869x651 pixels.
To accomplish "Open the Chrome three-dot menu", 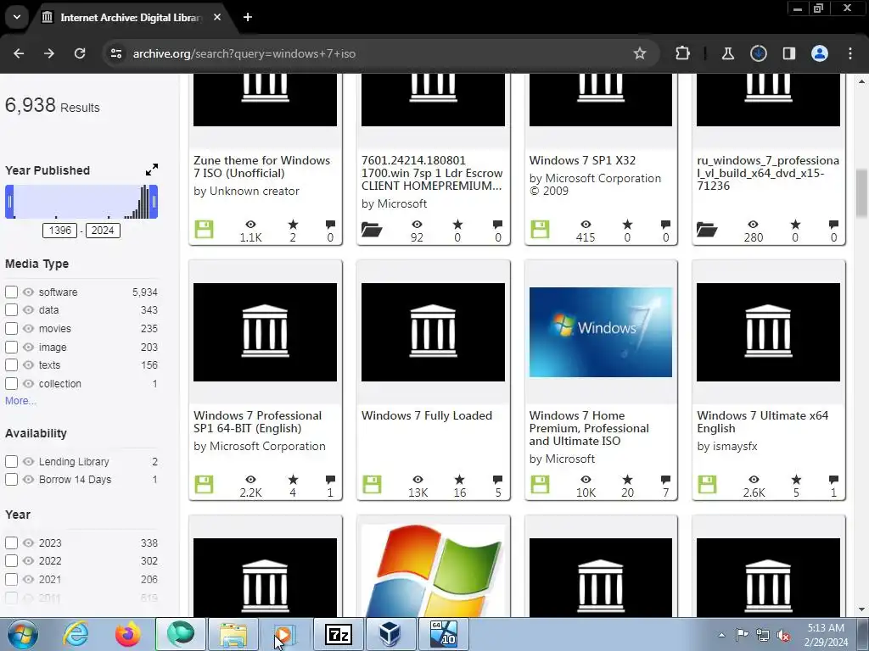I will (x=850, y=53).
